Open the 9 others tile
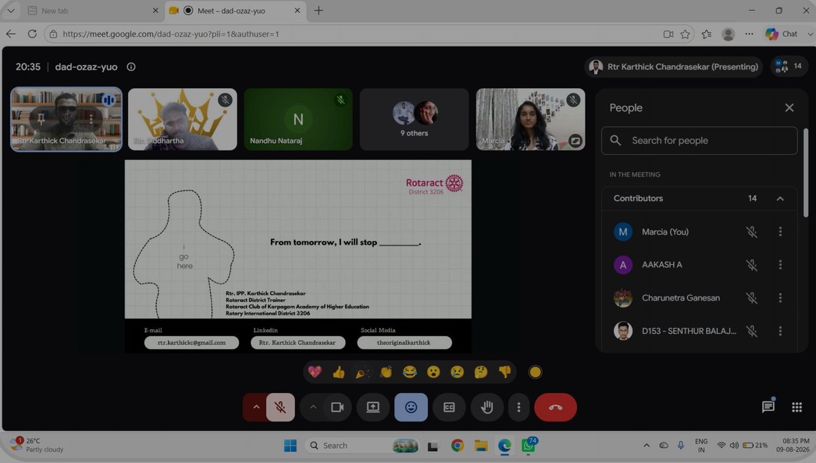 click(414, 119)
